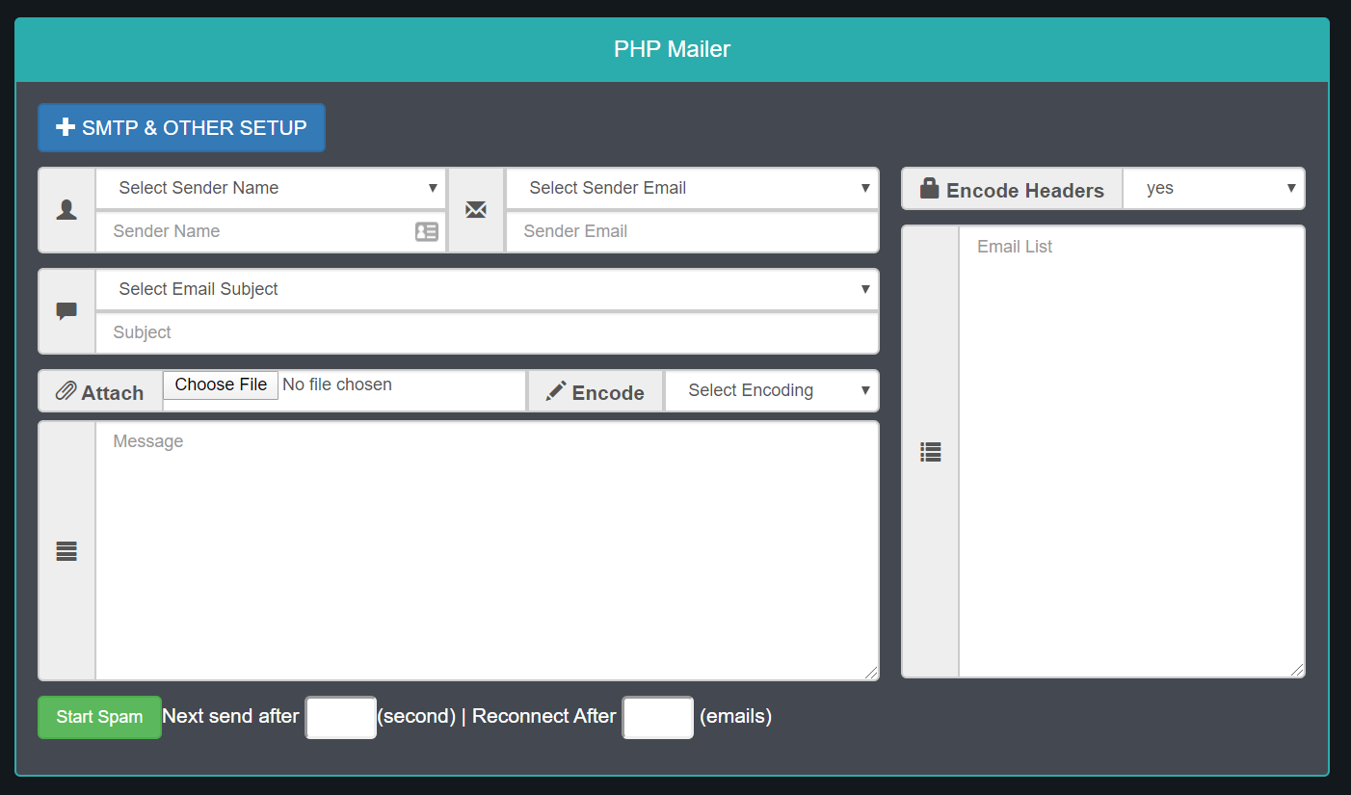Focus the Reconnect After emails box
This screenshot has width=1351, height=795.
(658, 717)
